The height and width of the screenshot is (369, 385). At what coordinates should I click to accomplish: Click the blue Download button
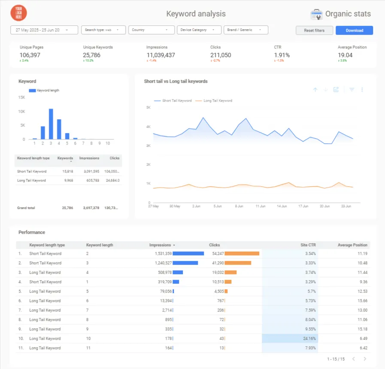point(354,30)
